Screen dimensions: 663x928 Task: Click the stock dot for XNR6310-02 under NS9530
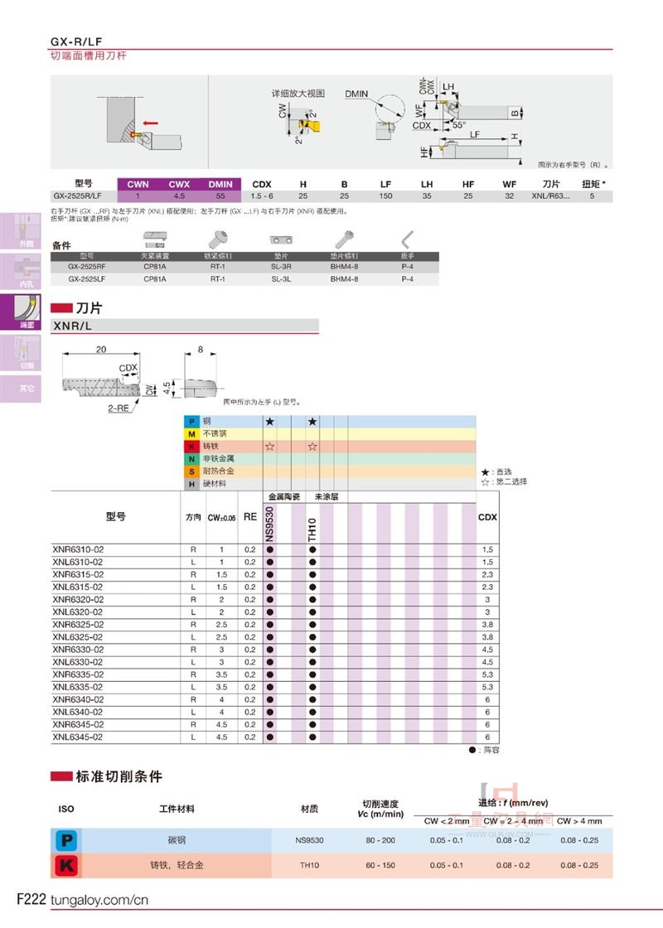[270, 549]
